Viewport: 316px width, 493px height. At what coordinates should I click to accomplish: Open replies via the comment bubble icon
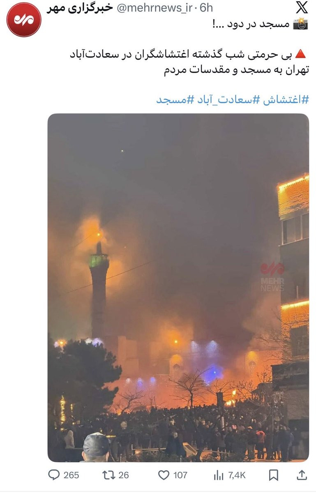tap(54, 475)
